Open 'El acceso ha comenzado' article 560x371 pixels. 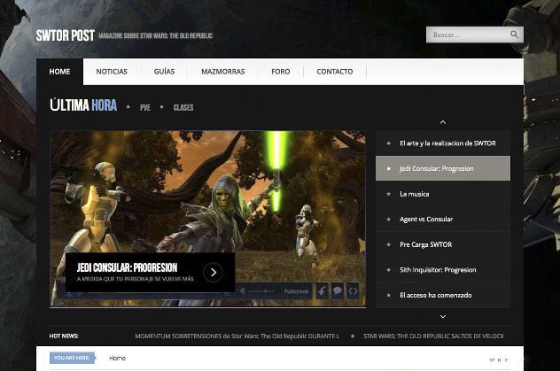coord(443,295)
